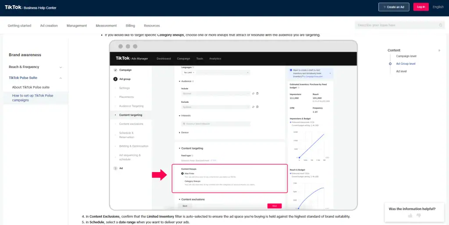449x225 pixels.
Task: Open the Getting started menu
Action: 19,25
